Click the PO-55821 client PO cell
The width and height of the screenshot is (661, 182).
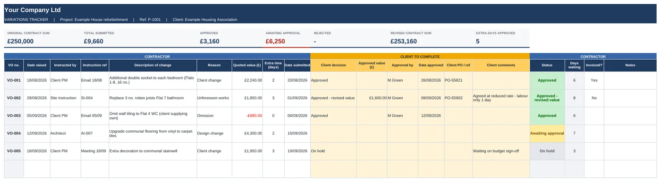click(x=458, y=80)
